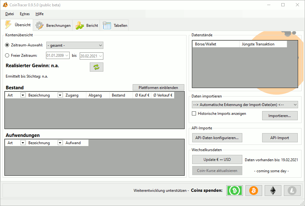Click API-Daten konfigurieren... button
The width and height of the screenshot is (305, 206).
217,138
